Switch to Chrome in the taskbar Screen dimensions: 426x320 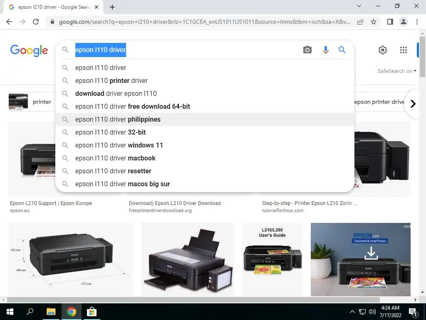(71, 312)
